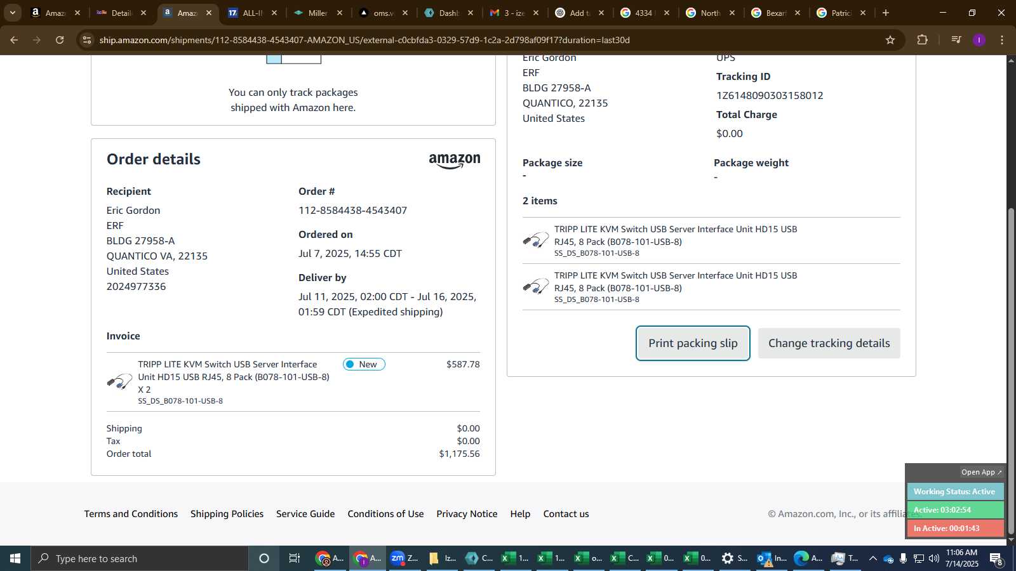Open the notification center icon

click(x=996, y=558)
